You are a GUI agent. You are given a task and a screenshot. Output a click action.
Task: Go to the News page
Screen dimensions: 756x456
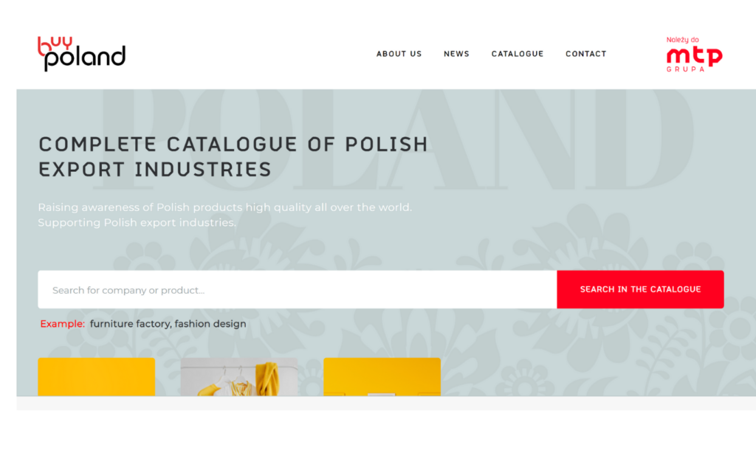(x=456, y=54)
